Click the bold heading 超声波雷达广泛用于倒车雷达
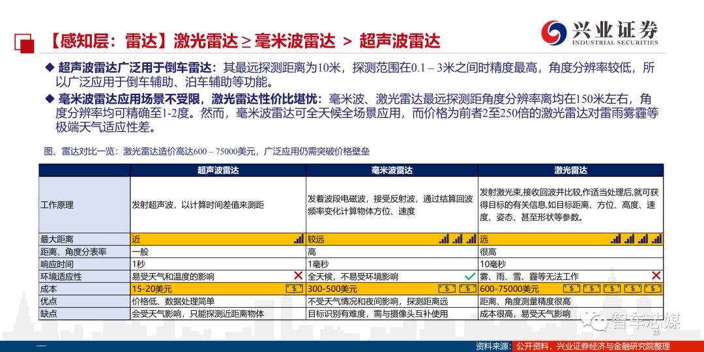The image size is (704, 352). pyautogui.click(x=136, y=68)
